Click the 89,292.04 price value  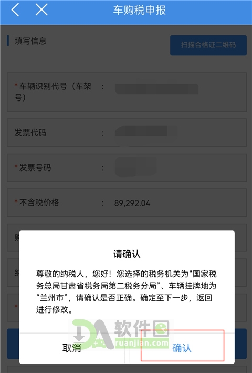(132, 203)
